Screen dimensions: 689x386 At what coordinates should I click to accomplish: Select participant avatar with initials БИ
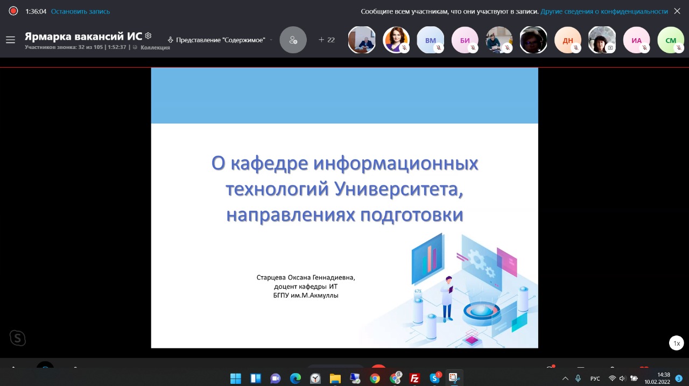point(465,40)
